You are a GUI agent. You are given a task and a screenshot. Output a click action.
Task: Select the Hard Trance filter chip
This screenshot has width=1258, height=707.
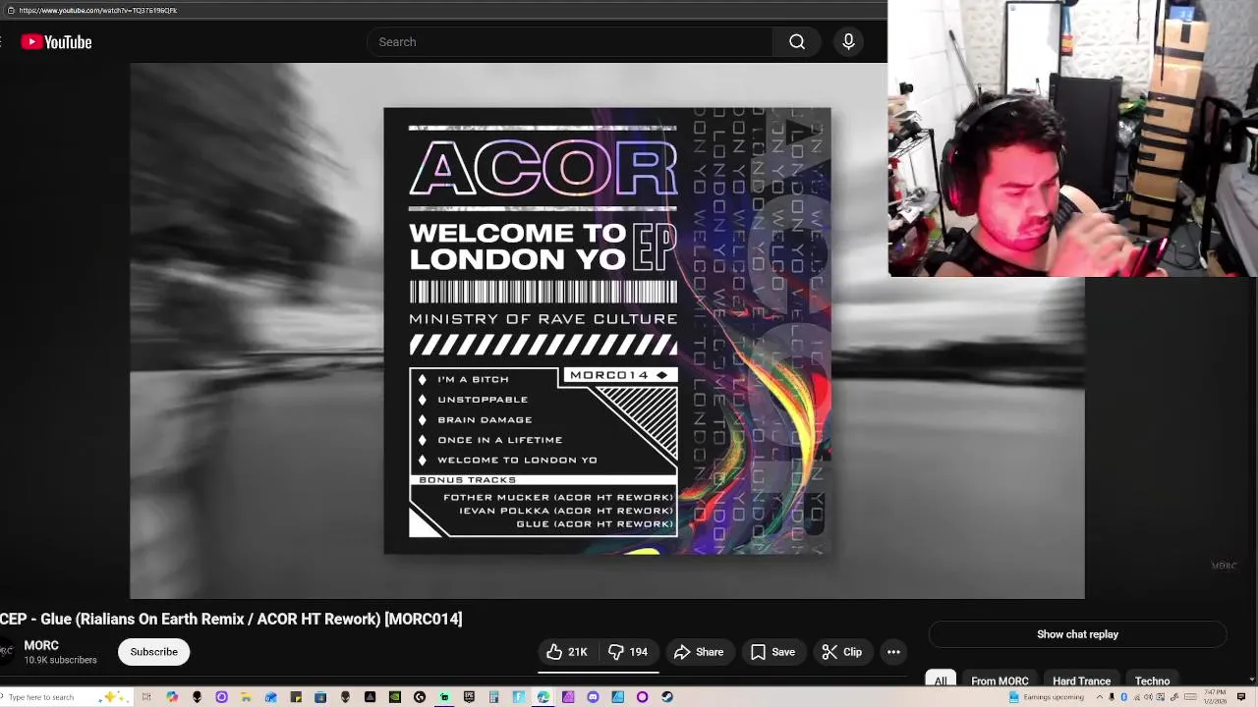(1081, 680)
